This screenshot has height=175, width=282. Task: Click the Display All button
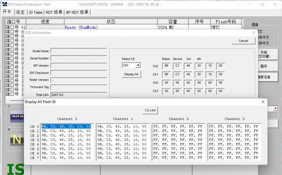(x=131, y=74)
